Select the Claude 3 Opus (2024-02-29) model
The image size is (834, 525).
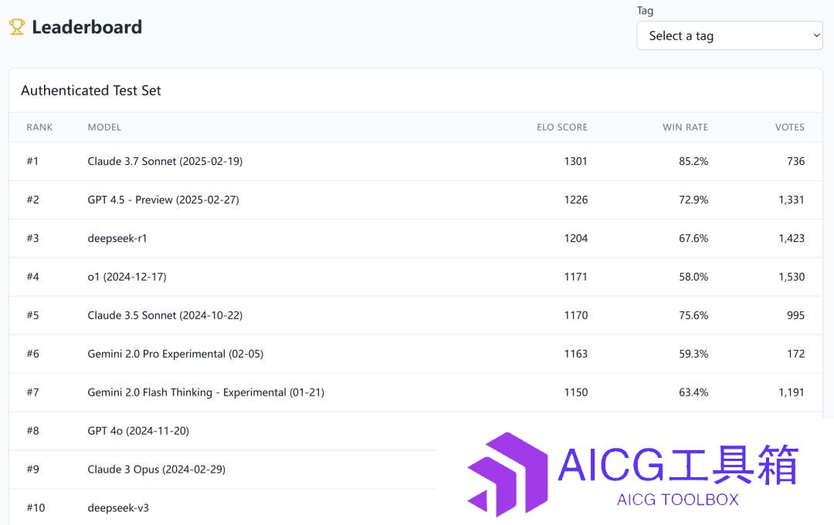click(x=156, y=469)
